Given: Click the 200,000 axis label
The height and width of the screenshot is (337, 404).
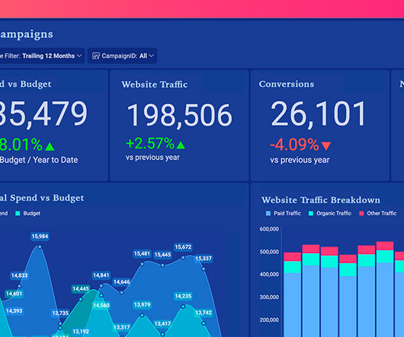Looking at the screenshot, I should pos(269,320).
